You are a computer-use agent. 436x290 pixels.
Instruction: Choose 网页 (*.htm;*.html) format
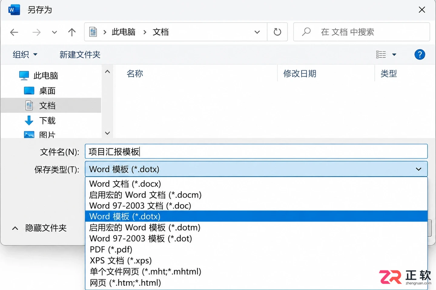coord(256,282)
